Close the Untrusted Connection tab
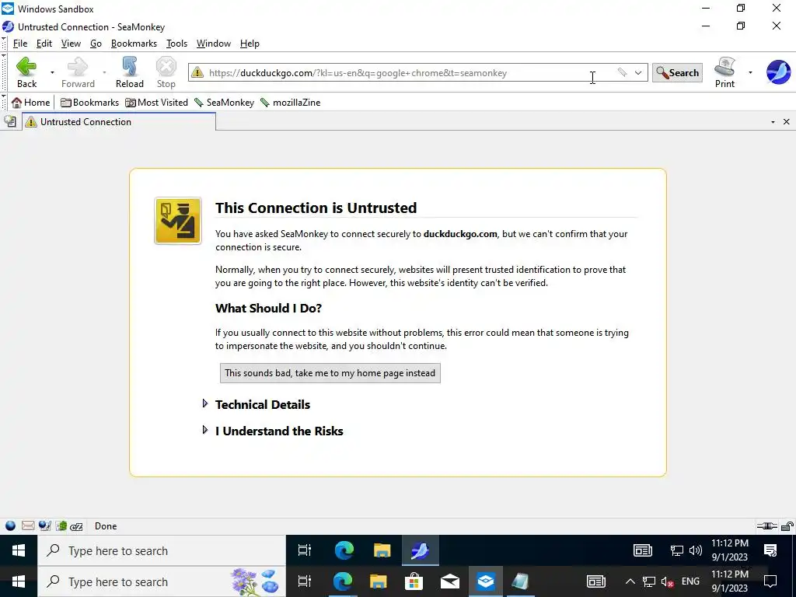 point(787,122)
